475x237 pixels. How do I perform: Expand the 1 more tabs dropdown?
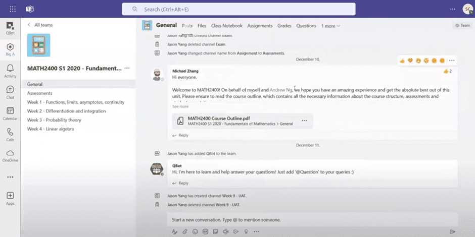pos(330,26)
